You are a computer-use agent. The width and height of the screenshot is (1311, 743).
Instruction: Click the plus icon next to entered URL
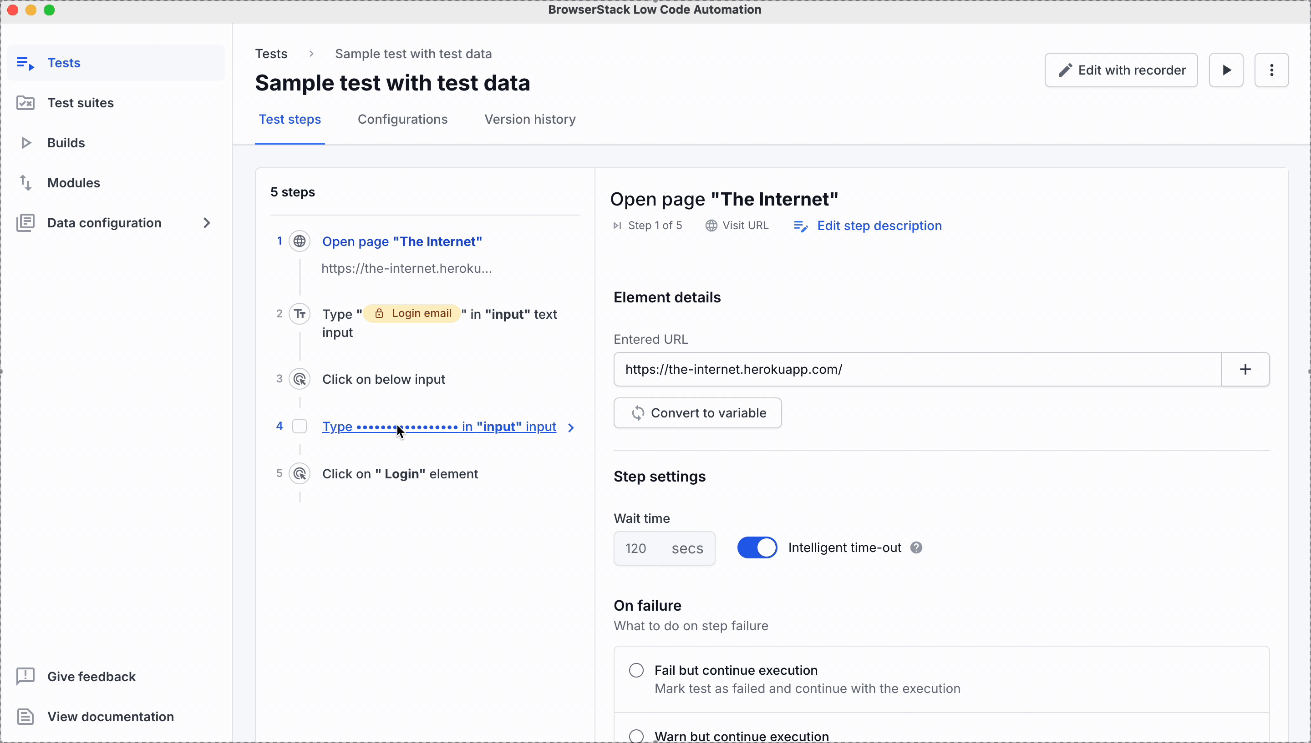[x=1246, y=369]
